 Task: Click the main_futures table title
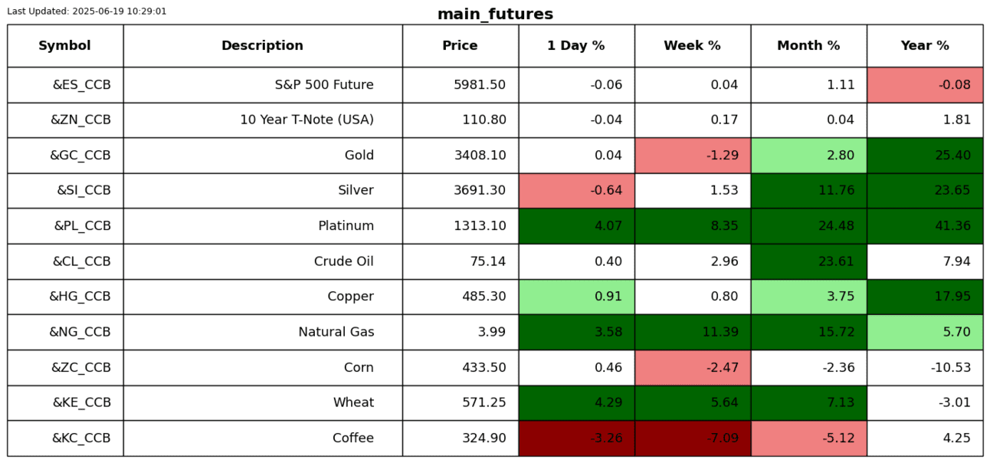click(x=495, y=15)
